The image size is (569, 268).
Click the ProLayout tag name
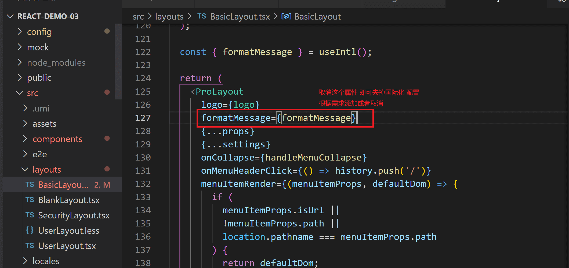(x=219, y=92)
